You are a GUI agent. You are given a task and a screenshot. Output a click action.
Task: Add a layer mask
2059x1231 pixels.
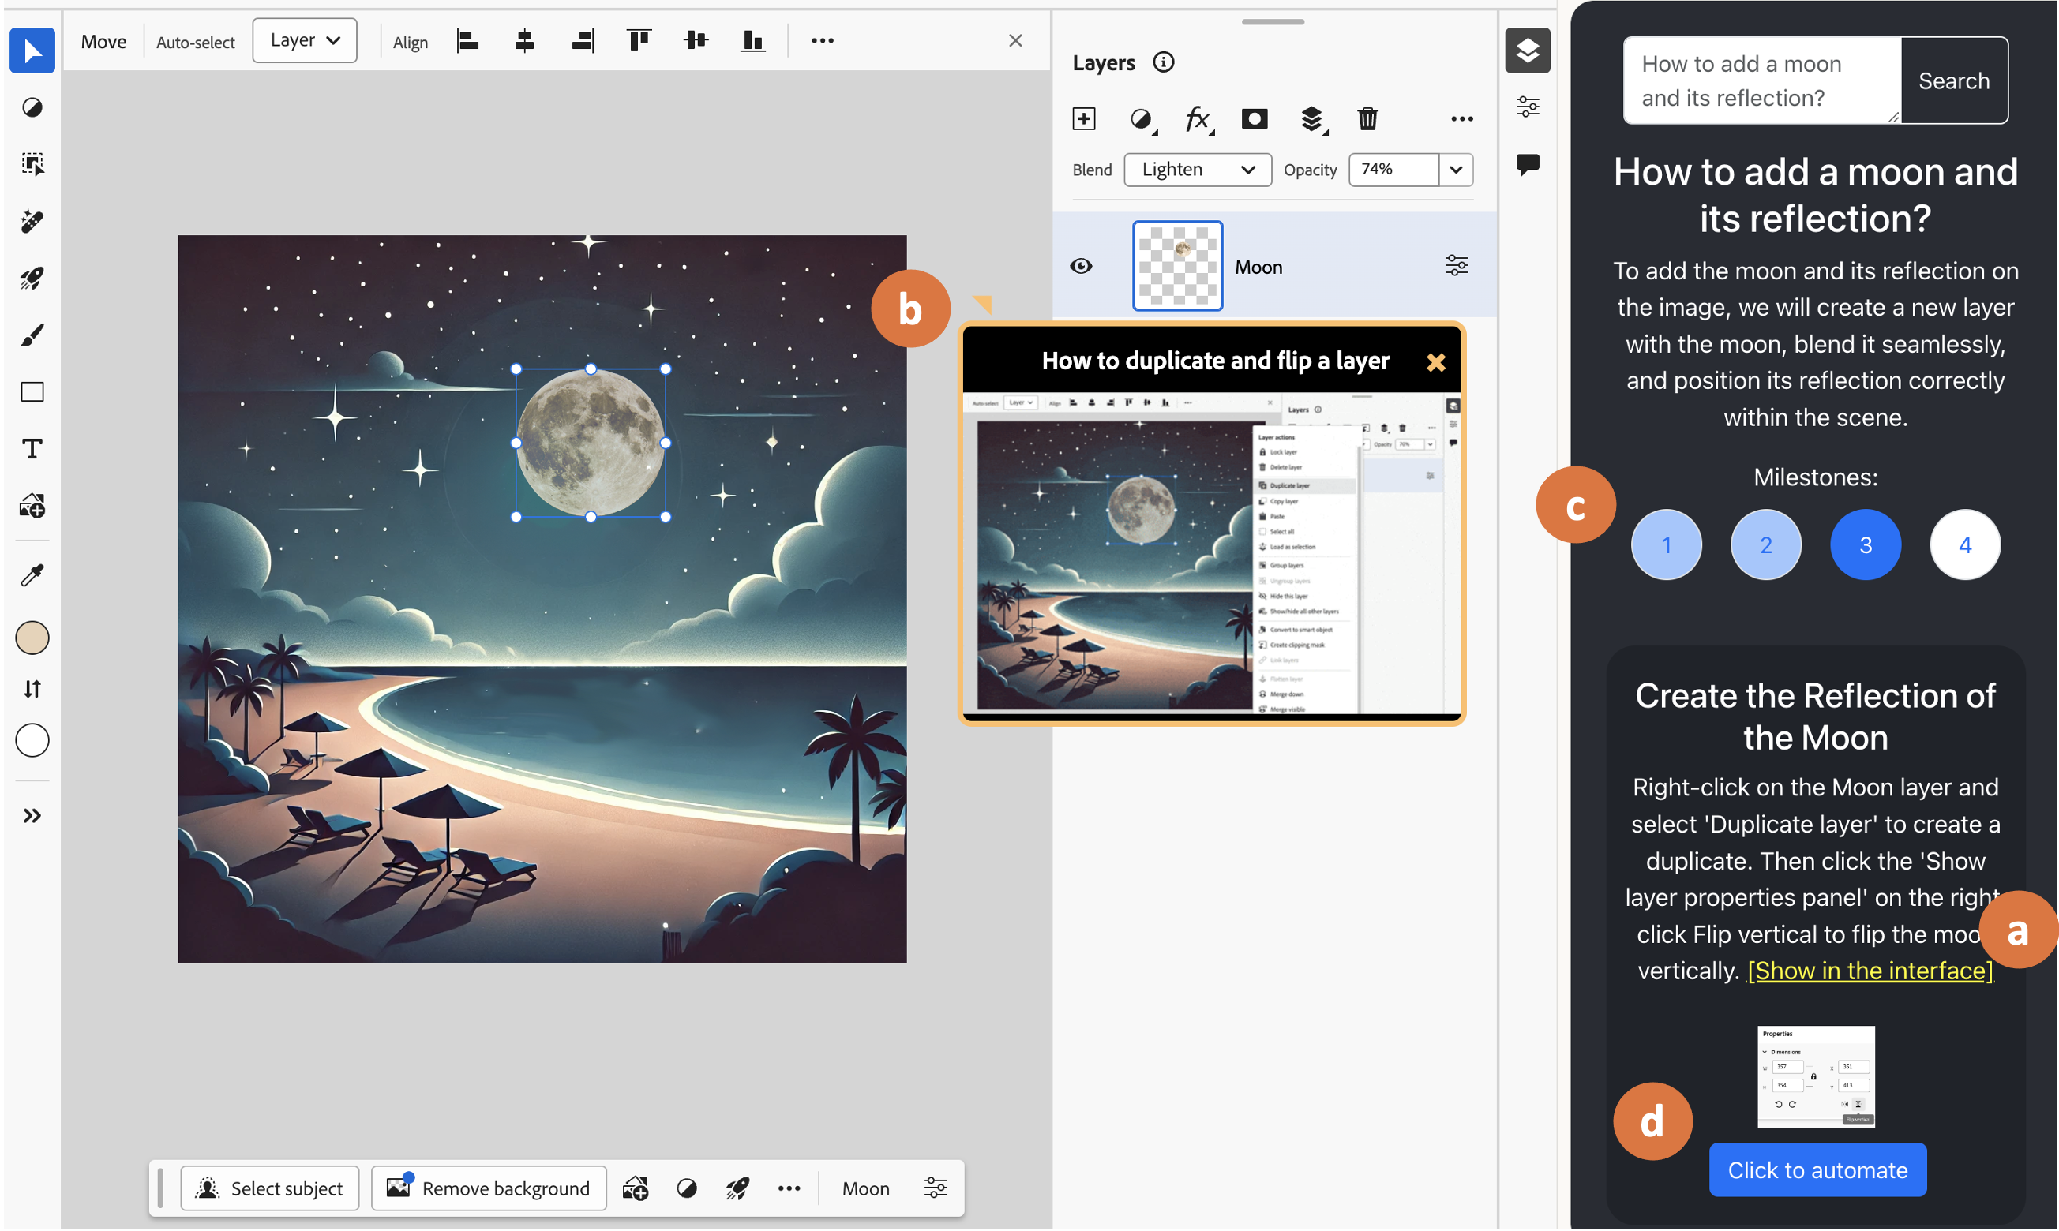point(1254,118)
